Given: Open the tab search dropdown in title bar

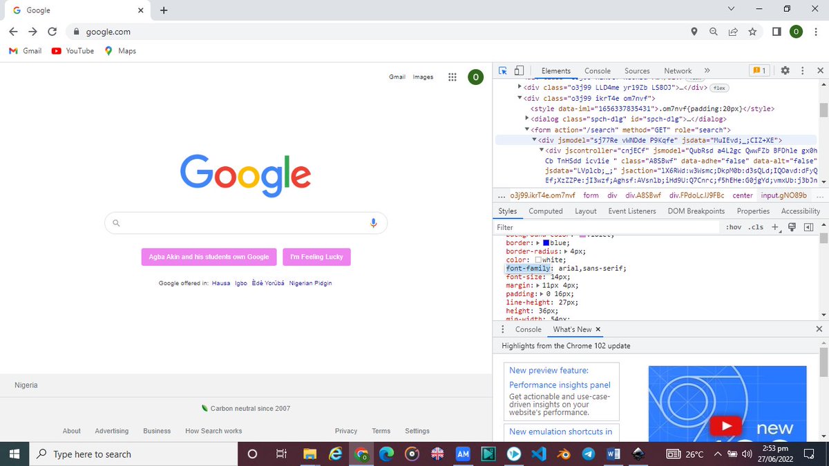Looking at the screenshot, I should pyautogui.click(x=732, y=9).
